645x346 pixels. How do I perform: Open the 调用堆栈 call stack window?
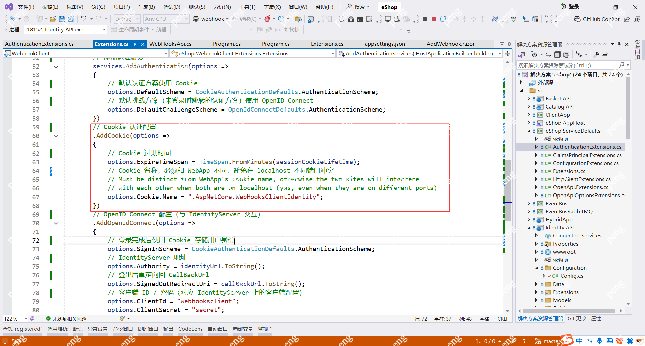click(57, 329)
